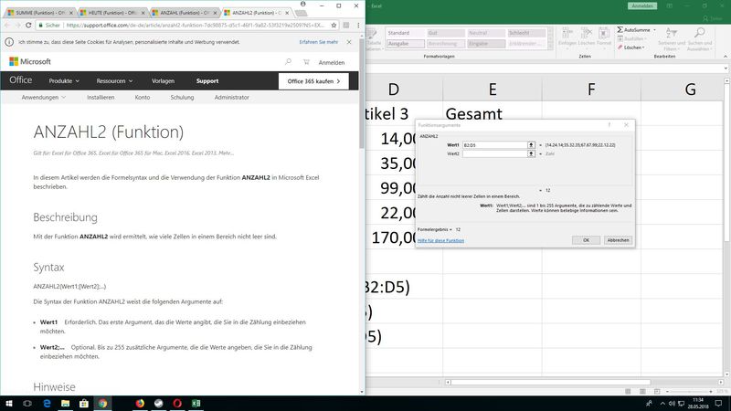Zoom in with Excel zoom plus button

711,392
